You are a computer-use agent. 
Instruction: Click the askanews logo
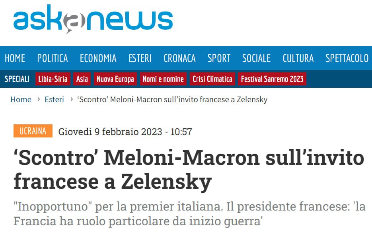(93, 19)
